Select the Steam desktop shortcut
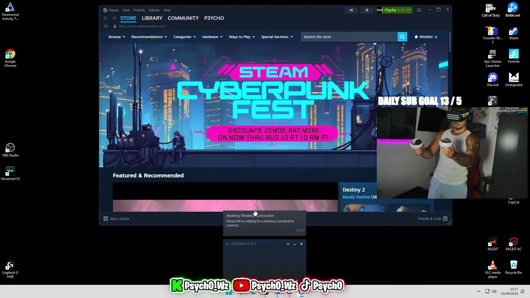 point(513,33)
